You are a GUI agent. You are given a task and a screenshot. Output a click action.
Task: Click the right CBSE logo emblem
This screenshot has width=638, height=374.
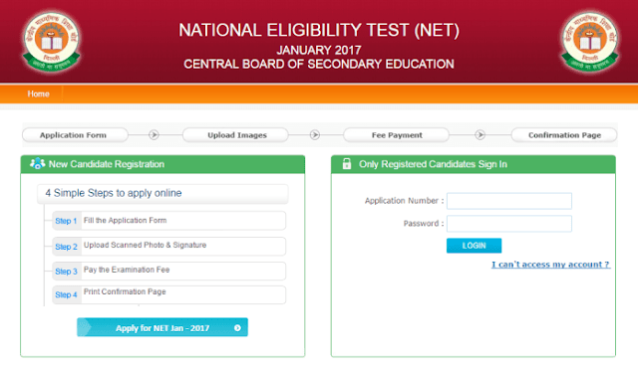click(x=589, y=42)
